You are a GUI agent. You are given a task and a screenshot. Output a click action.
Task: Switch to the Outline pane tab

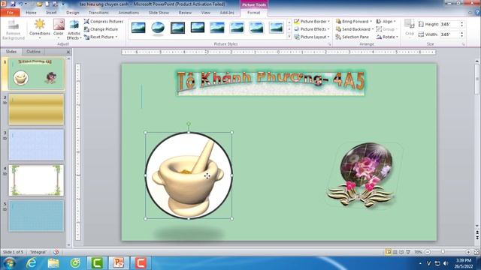pos(33,52)
